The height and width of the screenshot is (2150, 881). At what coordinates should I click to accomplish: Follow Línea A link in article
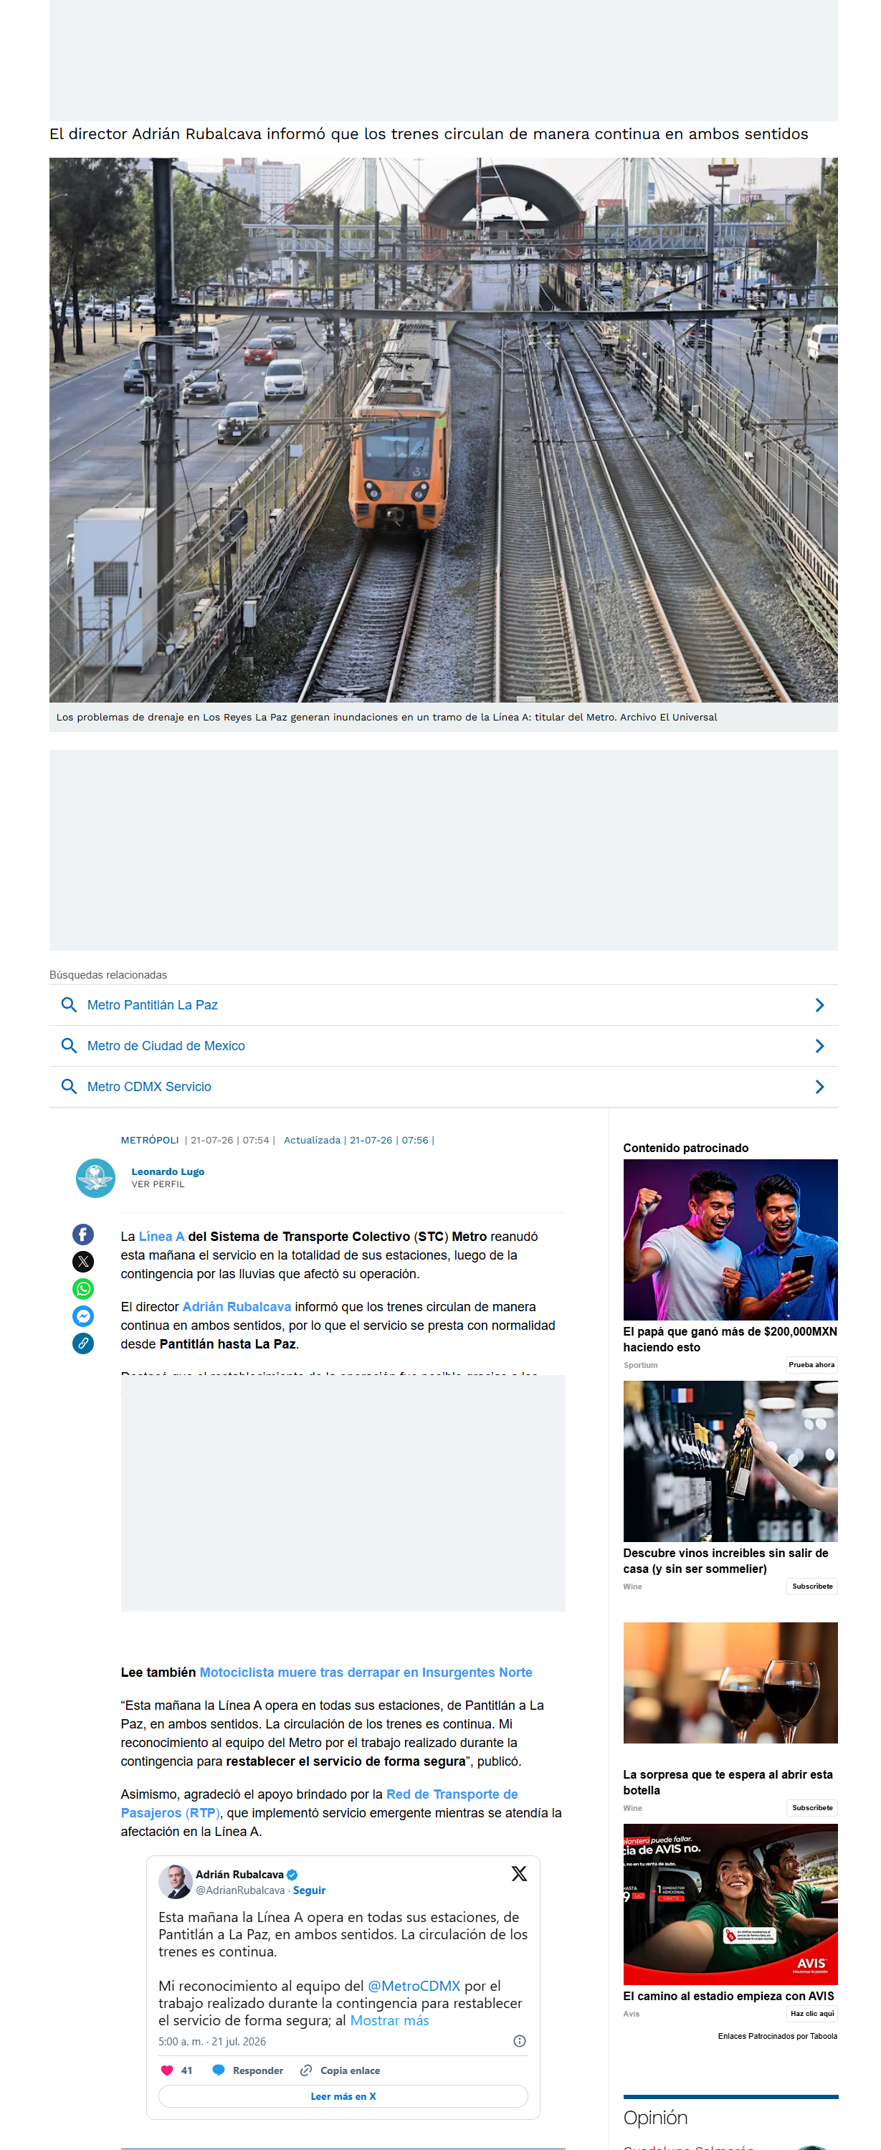click(162, 1236)
